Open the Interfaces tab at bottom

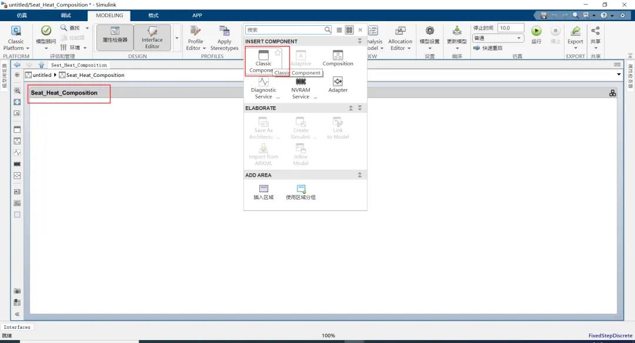click(17, 327)
